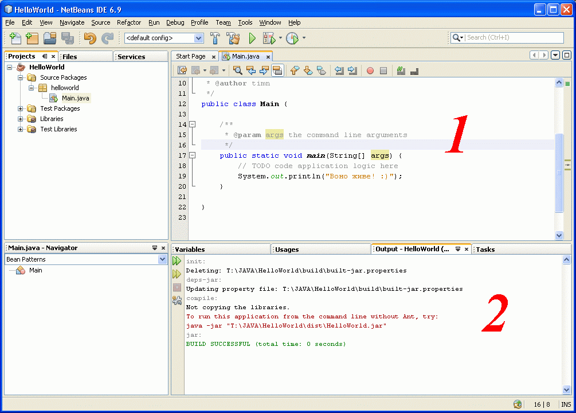Image resolution: width=576 pixels, height=413 pixels.
Task: Open the Bean Patterns navigator dropdown
Action: [162, 259]
